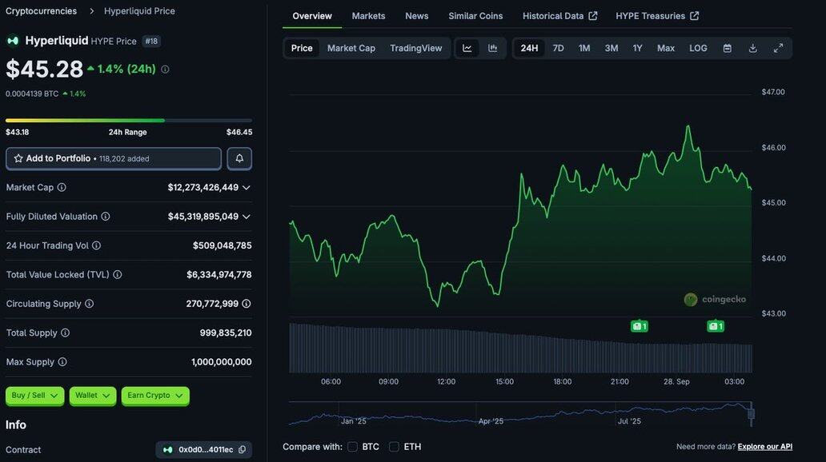This screenshot has height=462, width=826.
Task: Click the $12,273,426,449 market cap value
Action: pos(202,187)
